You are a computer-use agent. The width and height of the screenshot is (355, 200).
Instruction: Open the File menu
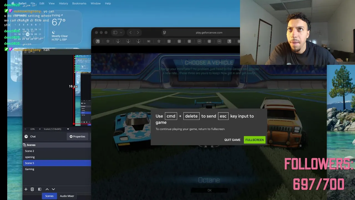point(33,3)
